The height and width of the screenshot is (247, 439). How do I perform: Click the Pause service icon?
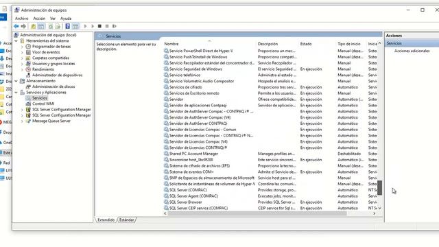pyautogui.click(x=107, y=26)
